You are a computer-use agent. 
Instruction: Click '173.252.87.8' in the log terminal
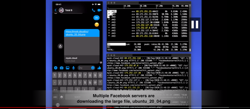131,65
